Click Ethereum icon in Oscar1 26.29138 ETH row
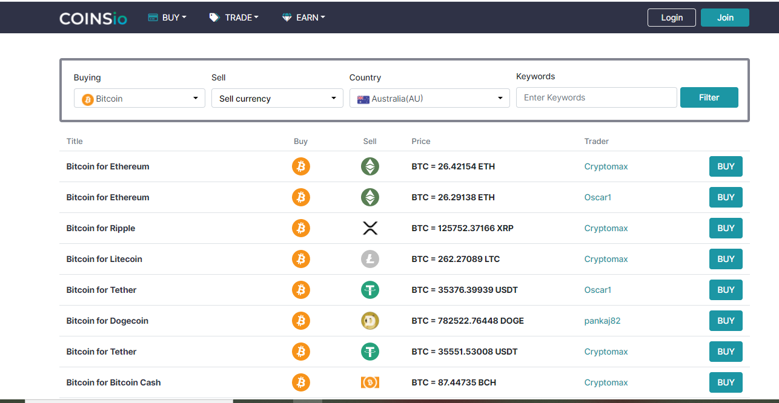This screenshot has width=779, height=403. point(370,197)
